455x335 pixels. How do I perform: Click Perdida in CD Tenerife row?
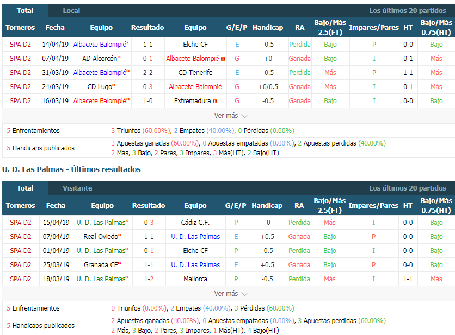pos(300,72)
